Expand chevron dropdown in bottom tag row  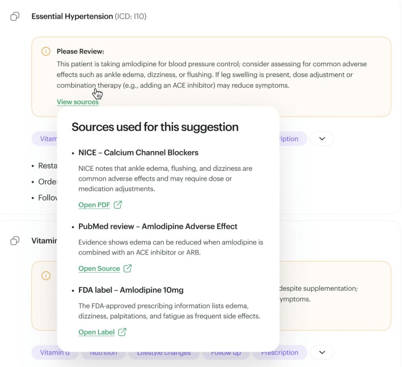point(322,353)
